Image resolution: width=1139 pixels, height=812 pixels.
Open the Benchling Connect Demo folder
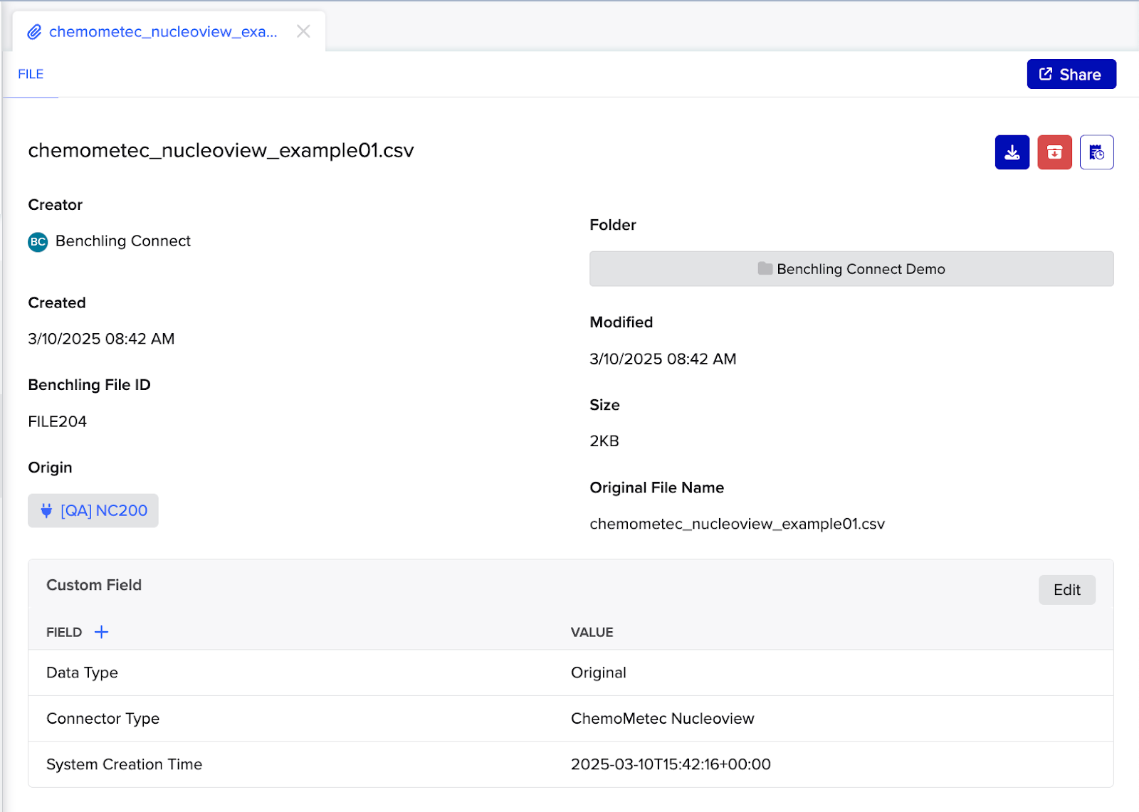tap(851, 269)
